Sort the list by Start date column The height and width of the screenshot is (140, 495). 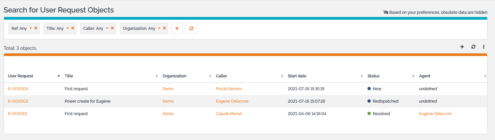tap(297, 76)
